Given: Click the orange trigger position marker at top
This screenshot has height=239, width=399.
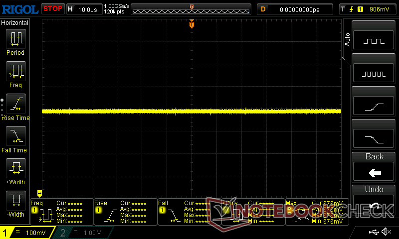Looking at the screenshot, I should coord(192,23).
